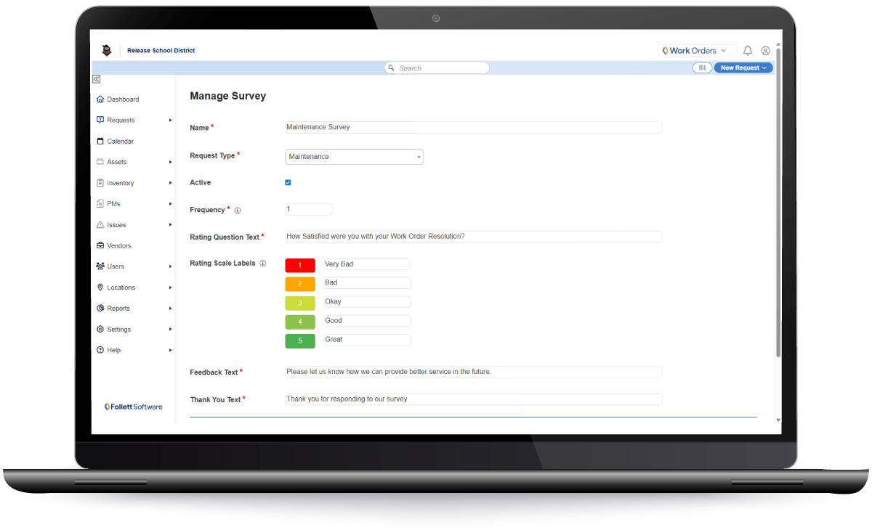
Task: Click the Follett Software link
Action: [x=134, y=407]
